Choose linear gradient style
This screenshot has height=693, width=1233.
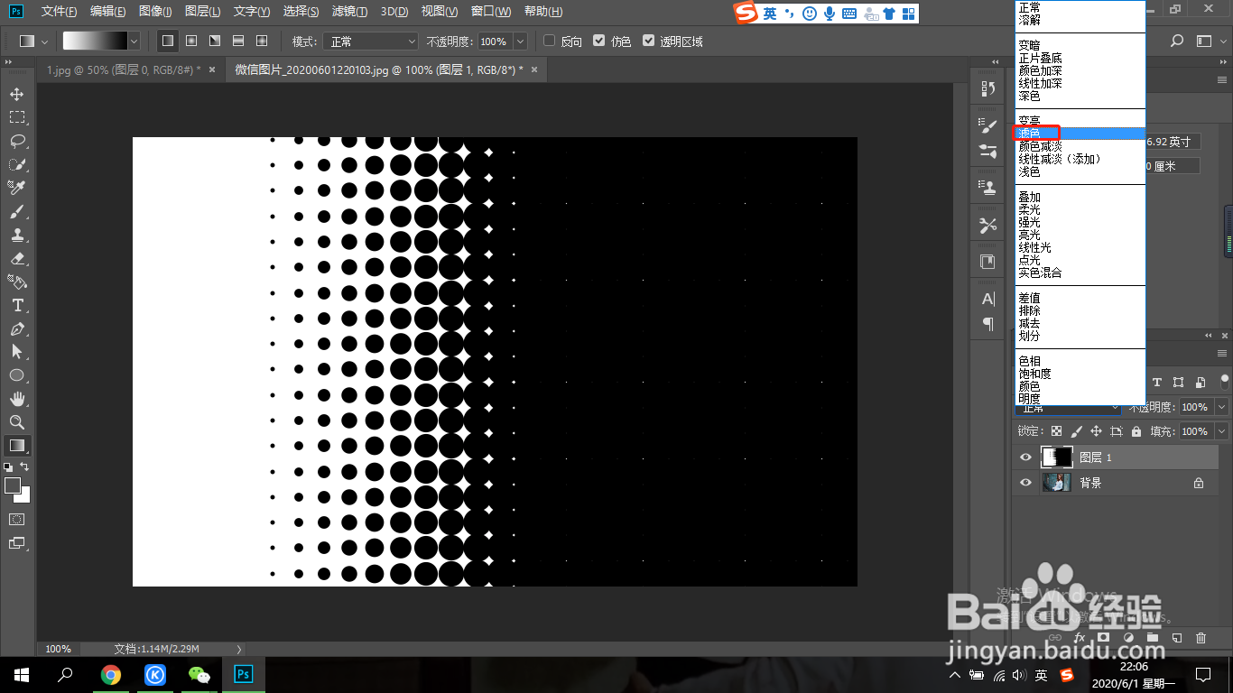coord(168,41)
